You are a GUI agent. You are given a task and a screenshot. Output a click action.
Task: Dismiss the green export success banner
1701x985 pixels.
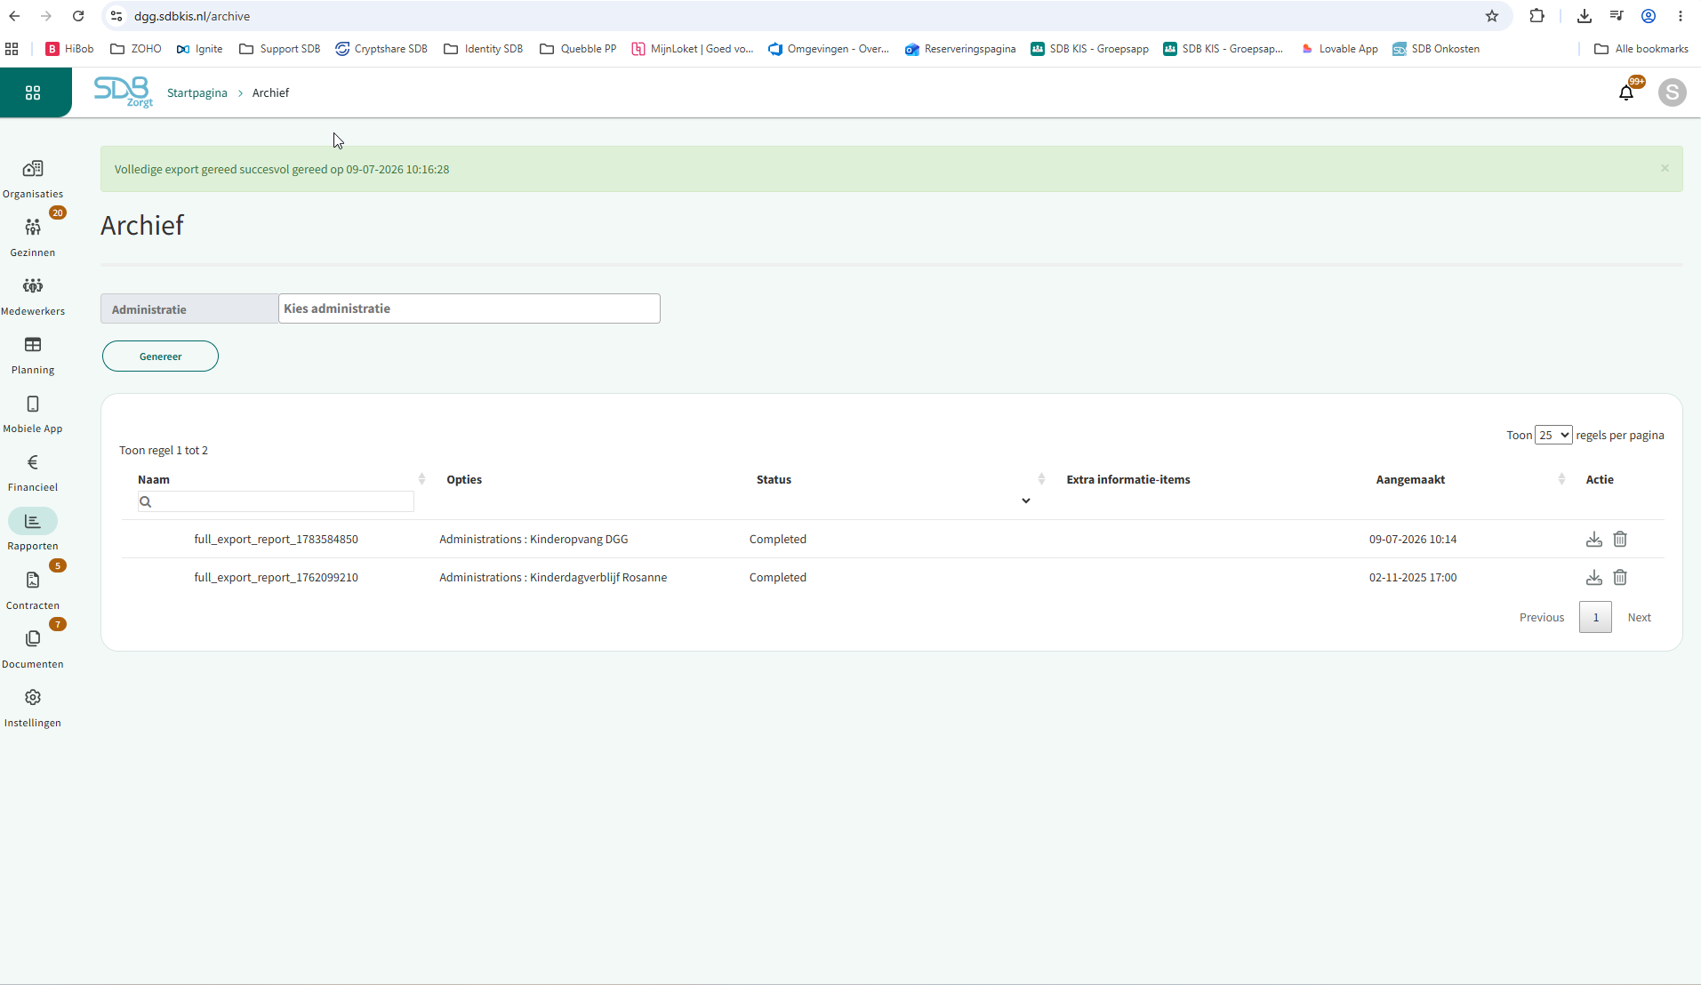[1665, 168]
